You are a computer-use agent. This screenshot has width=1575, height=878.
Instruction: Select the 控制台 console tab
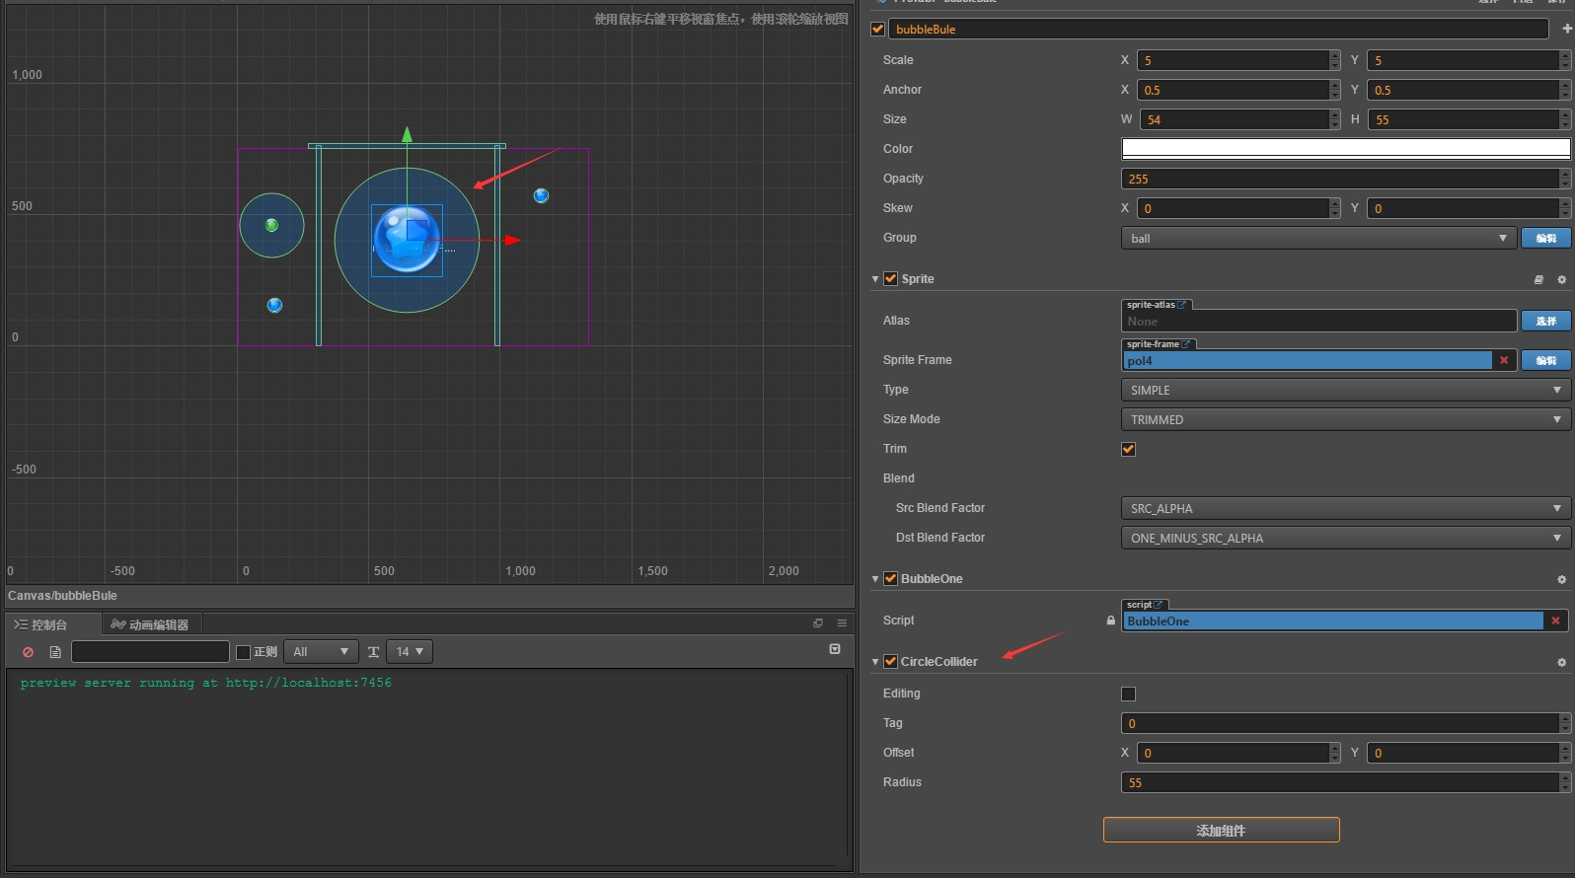(x=41, y=624)
